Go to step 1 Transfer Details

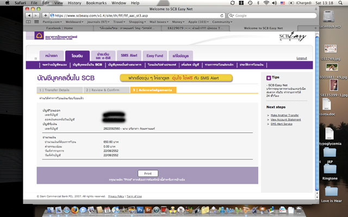pos(60,90)
